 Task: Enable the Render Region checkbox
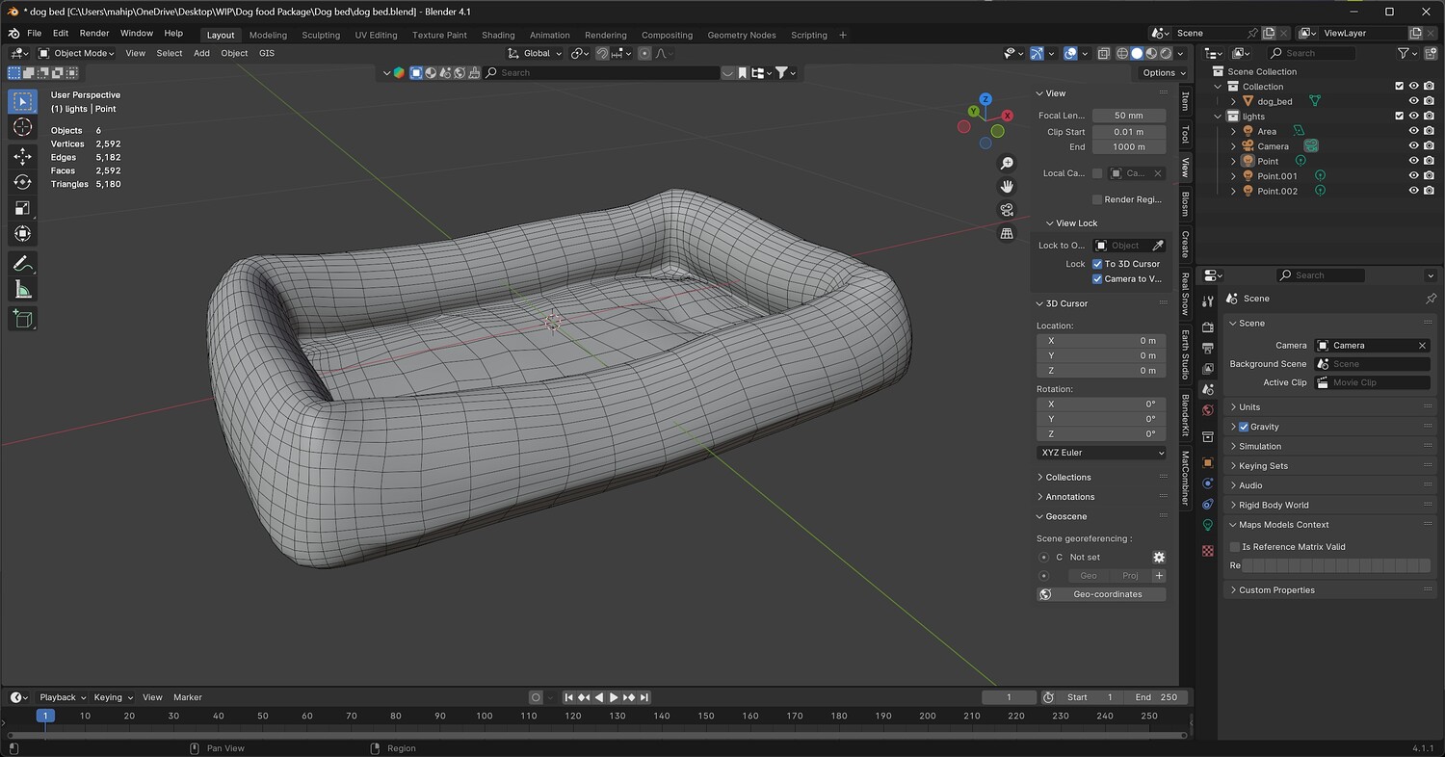click(1097, 199)
